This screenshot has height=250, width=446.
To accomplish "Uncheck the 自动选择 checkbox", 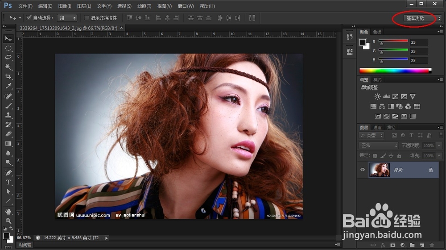I will coord(29,18).
